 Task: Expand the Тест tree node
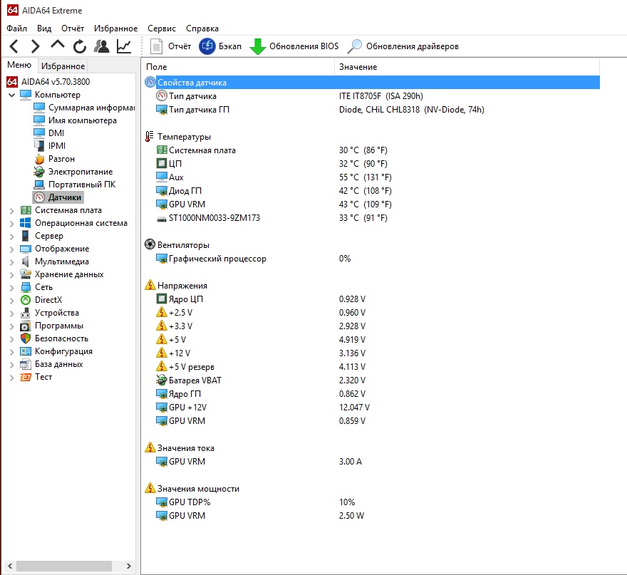[x=11, y=378]
